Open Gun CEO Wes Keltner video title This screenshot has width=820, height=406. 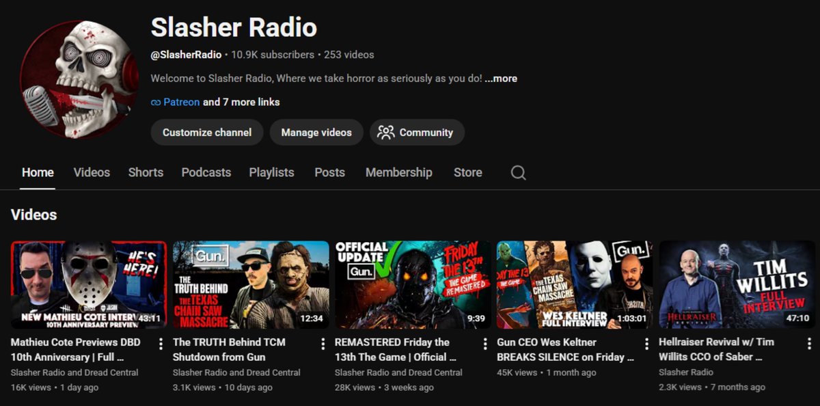565,349
